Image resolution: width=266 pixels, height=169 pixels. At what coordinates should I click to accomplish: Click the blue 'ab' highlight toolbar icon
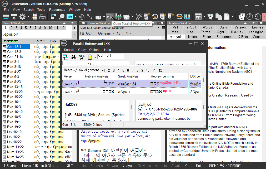(x=70, y=17)
